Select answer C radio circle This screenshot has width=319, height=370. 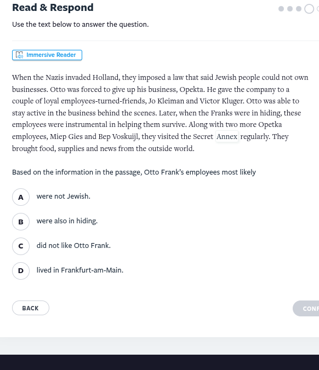pyautogui.click(x=21, y=246)
